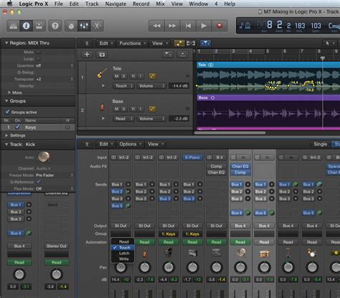
Task: Open Volume parameter dropdown on Bass track
Action: click(x=151, y=118)
